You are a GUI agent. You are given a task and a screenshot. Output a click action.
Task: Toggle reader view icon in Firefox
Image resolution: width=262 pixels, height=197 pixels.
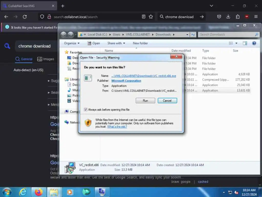[143, 17]
